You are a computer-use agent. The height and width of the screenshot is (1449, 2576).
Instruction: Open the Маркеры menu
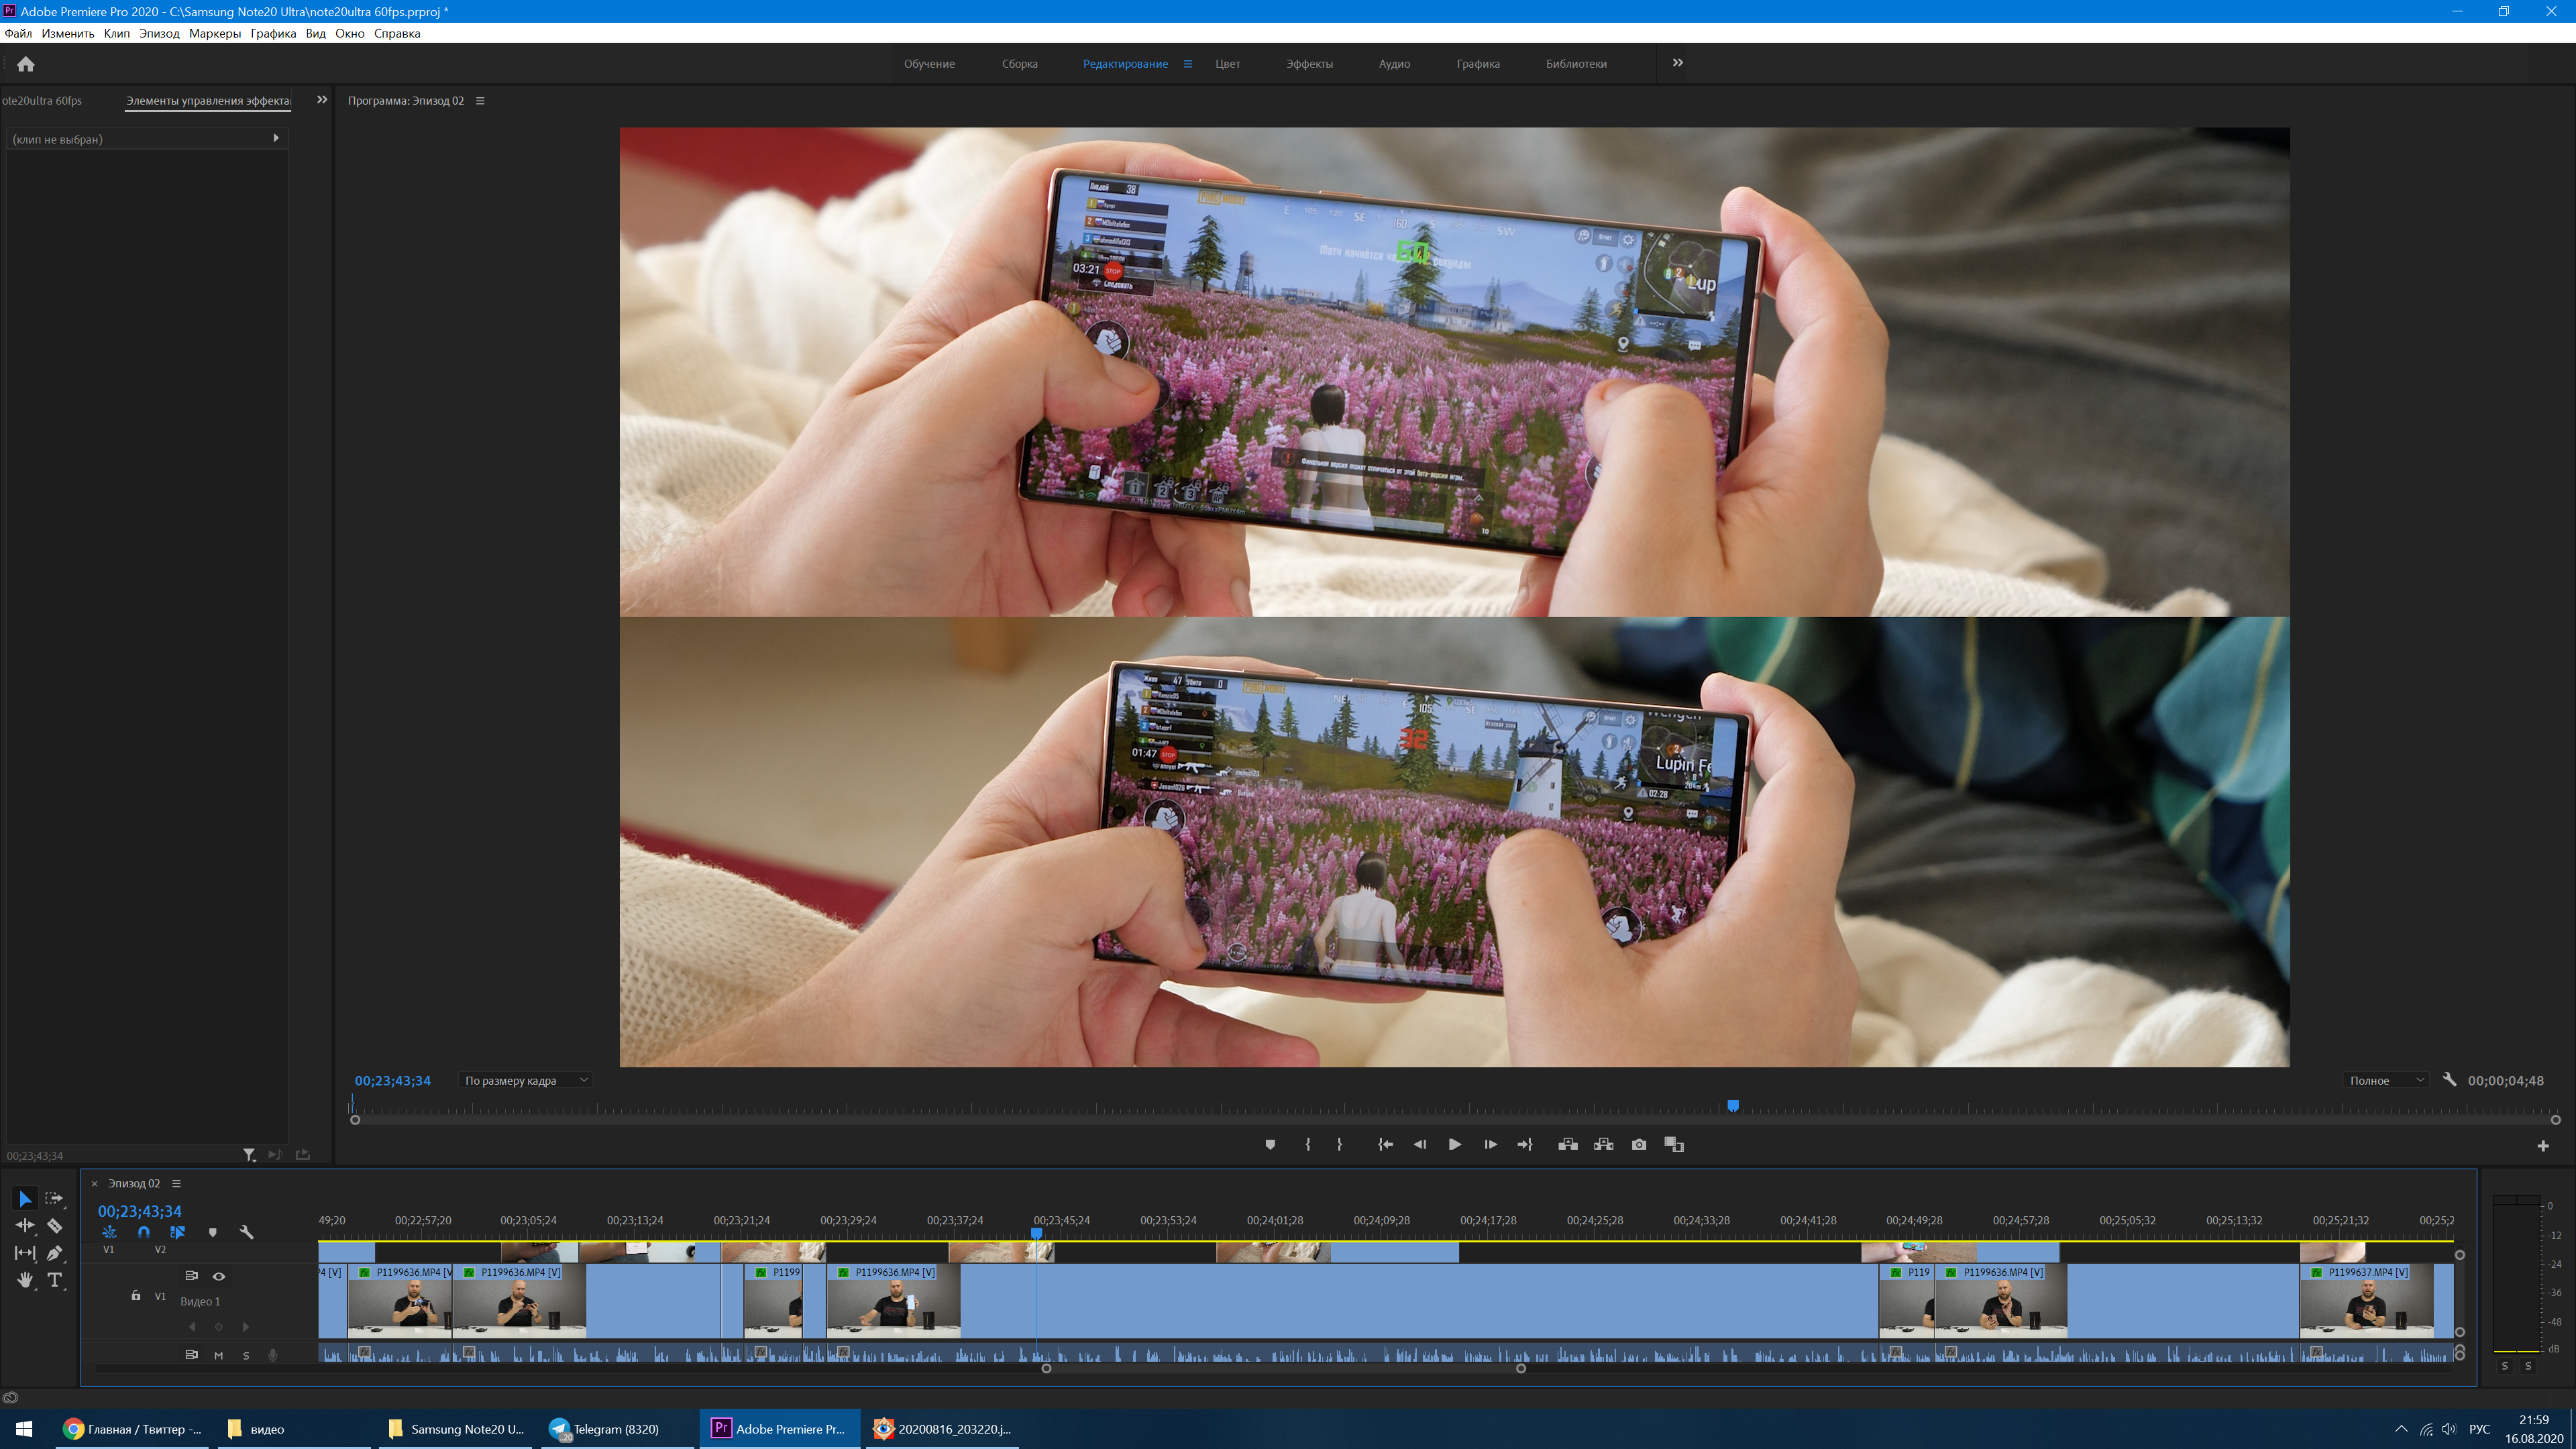tap(214, 33)
